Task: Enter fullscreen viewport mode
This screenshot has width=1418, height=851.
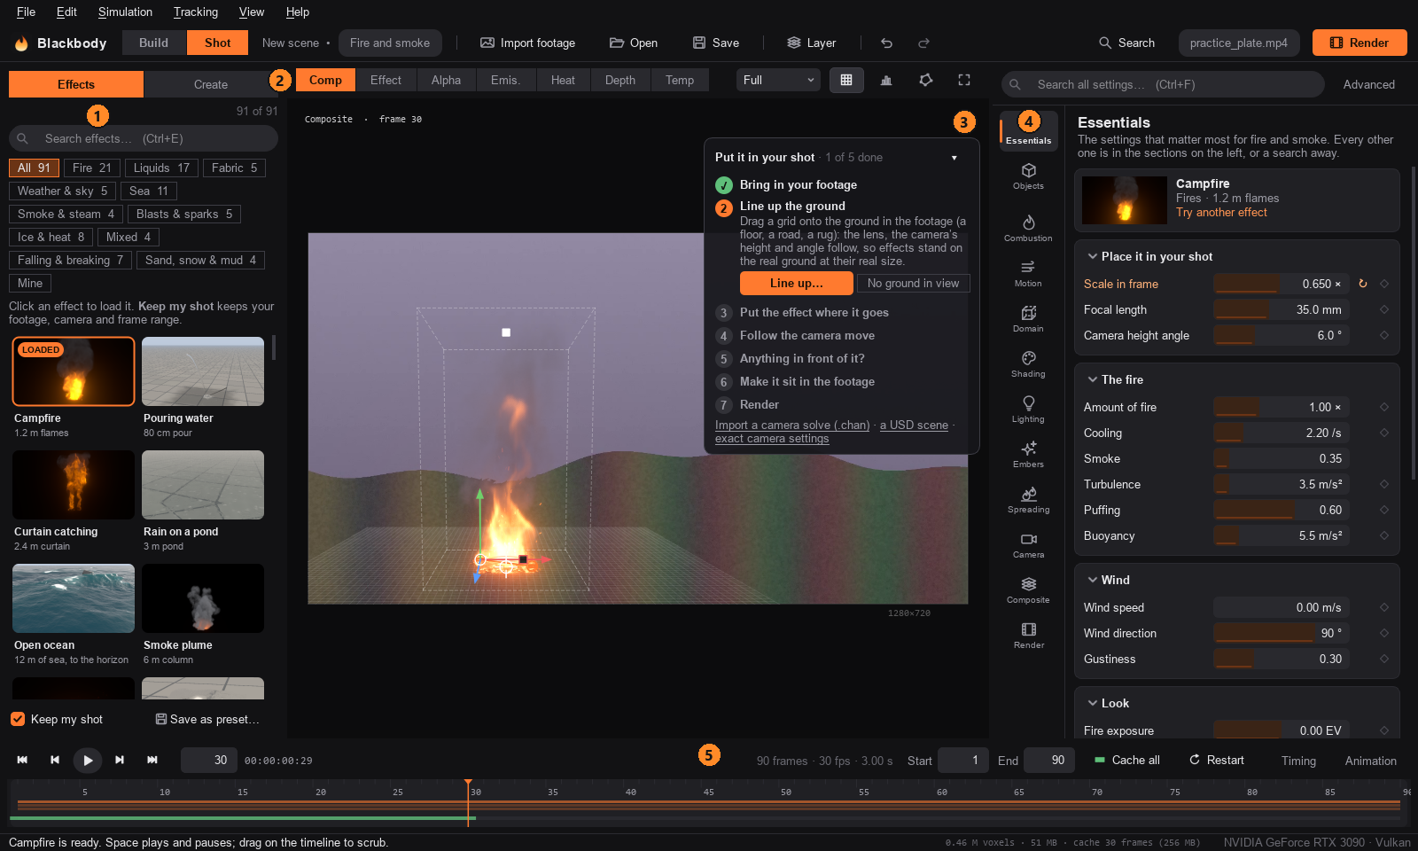Action: tap(964, 80)
